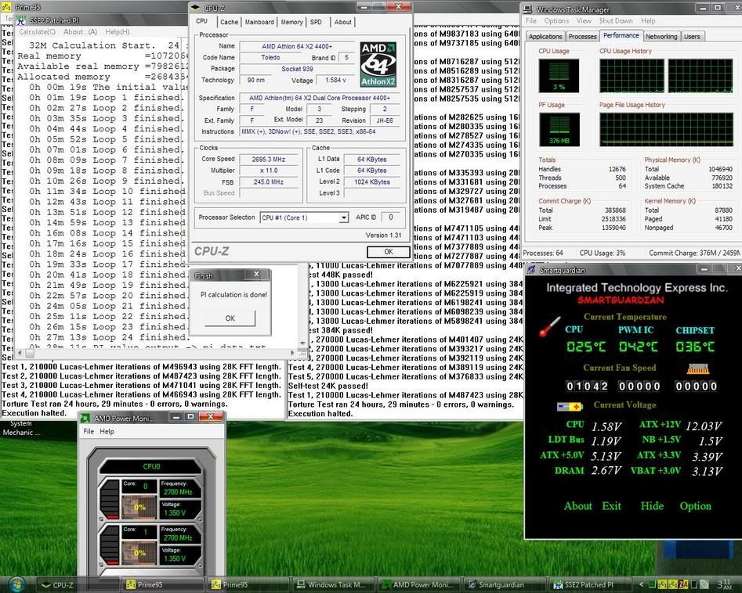The width and height of the screenshot is (742, 593).
Task: Switch to Networking tab in Task Manager
Action: tap(661, 37)
